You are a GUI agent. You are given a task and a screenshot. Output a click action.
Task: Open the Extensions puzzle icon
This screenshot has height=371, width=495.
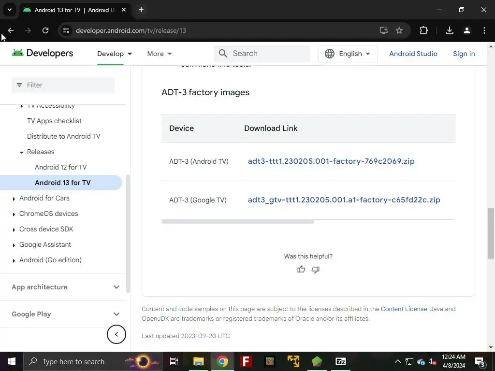coord(423,30)
